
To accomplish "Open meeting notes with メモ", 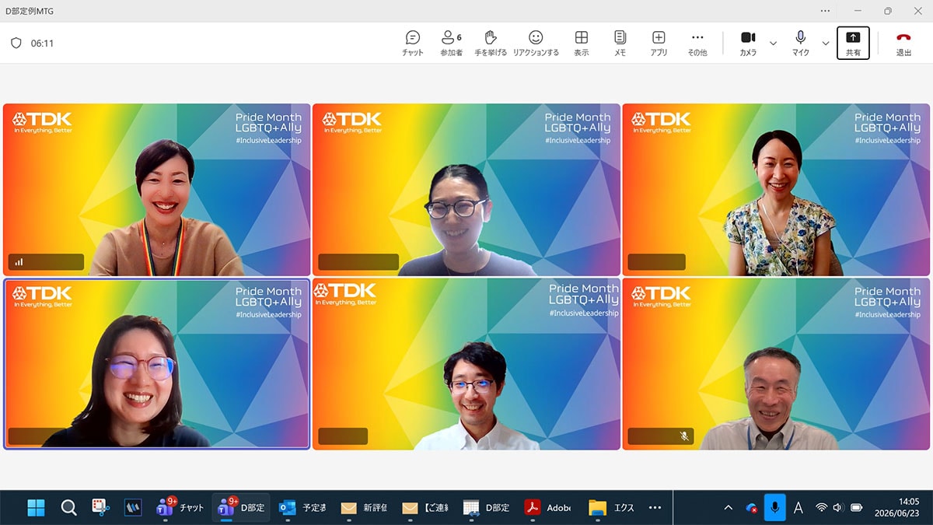I will (x=620, y=44).
